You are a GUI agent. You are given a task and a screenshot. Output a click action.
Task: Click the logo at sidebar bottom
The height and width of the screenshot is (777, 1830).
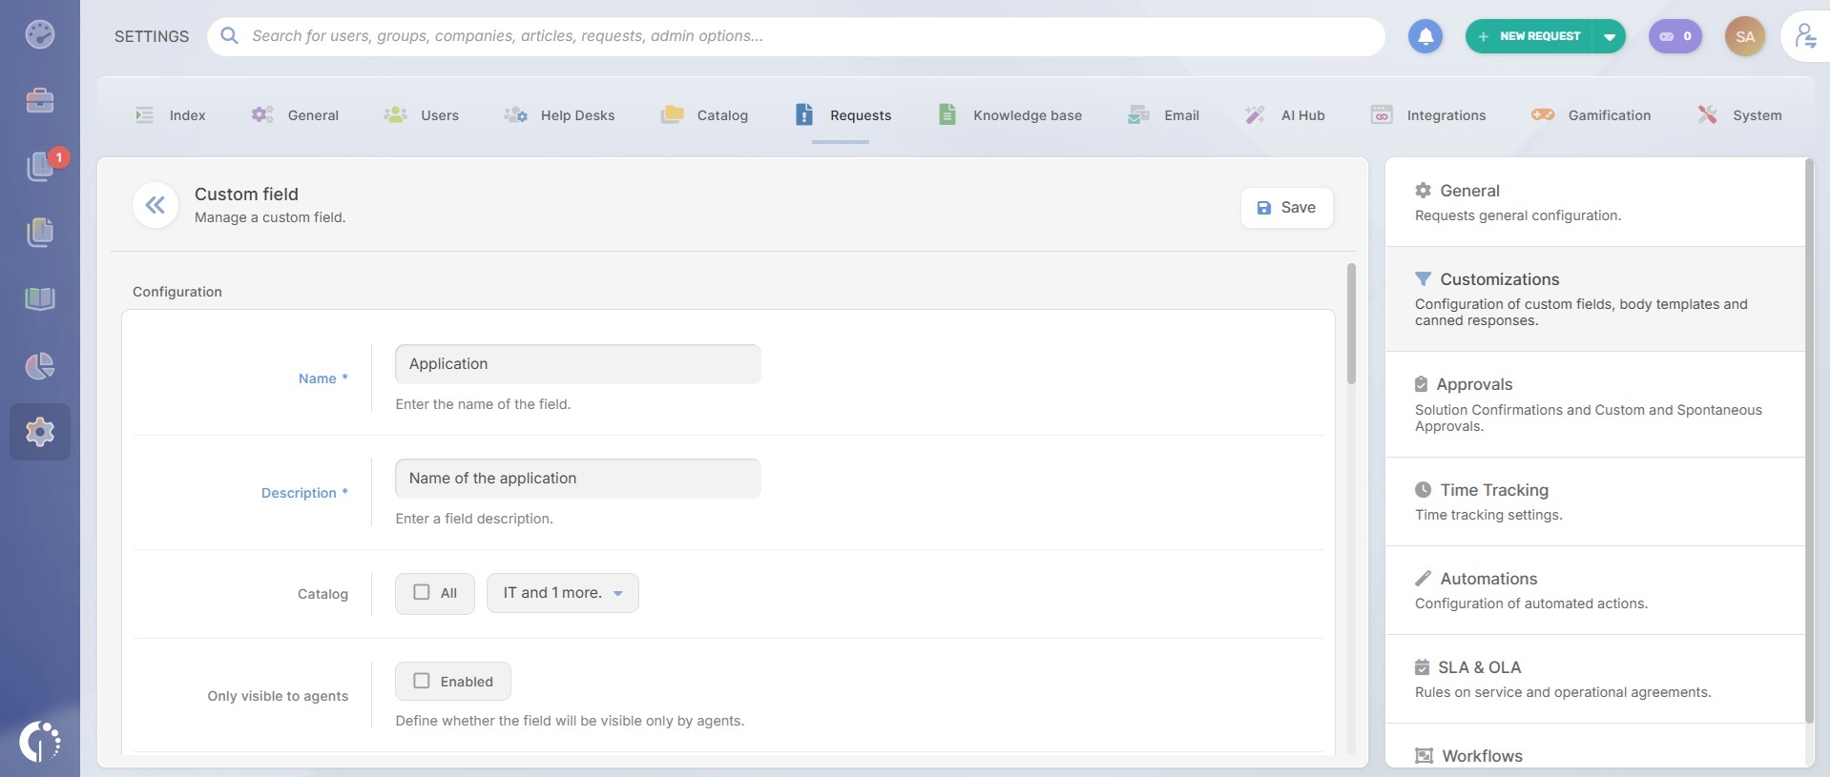pyautogui.click(x=40, y=741)
